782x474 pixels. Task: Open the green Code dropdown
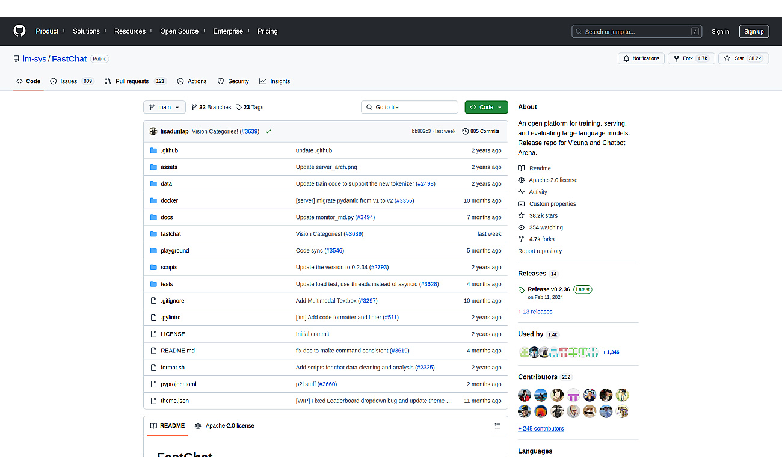click(486, 107)
